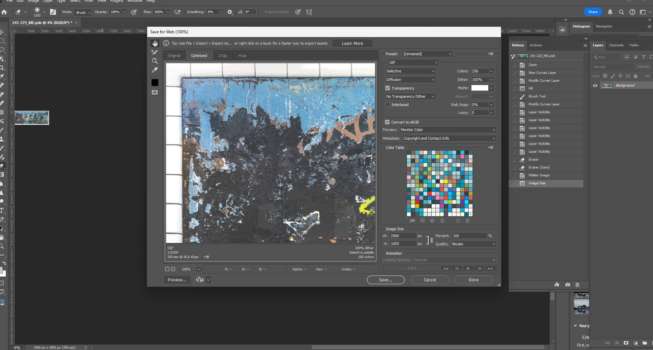Open the Preset dropdown
Image resolution: width=653 pixels, height=350 pixels.
pyautogui.click(x=428, y=54)
